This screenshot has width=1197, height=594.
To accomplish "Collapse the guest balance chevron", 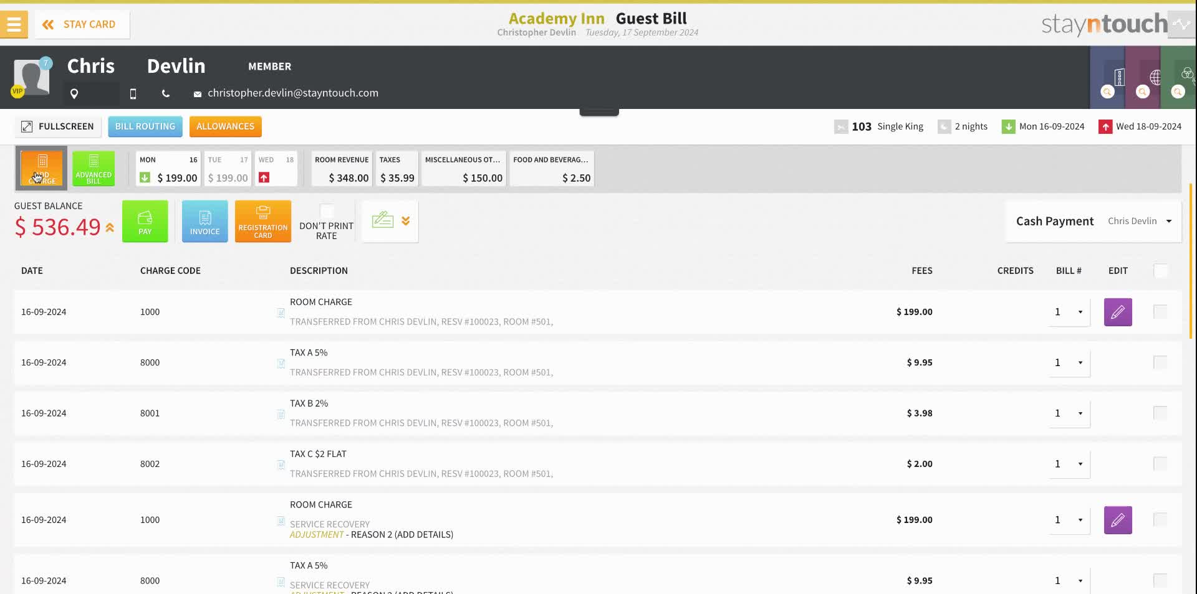I will click(x=110, y=228).
